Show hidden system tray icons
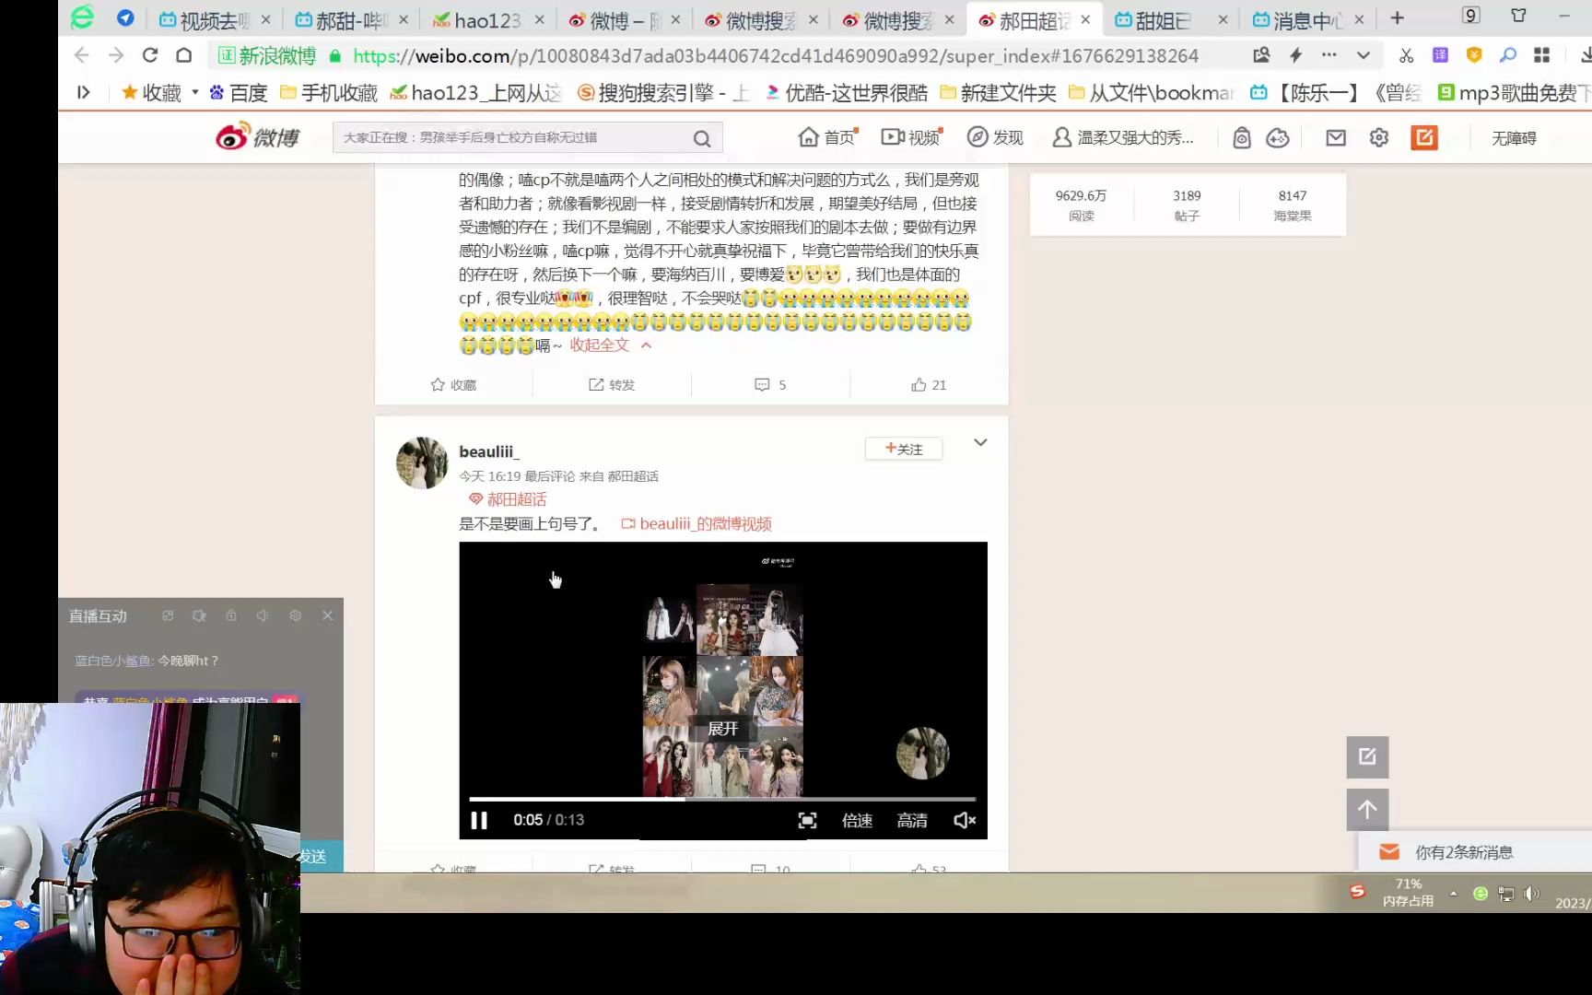The height and width of the screenshot is (995, 1592). pyautogui.click(x=1454, y=893)
